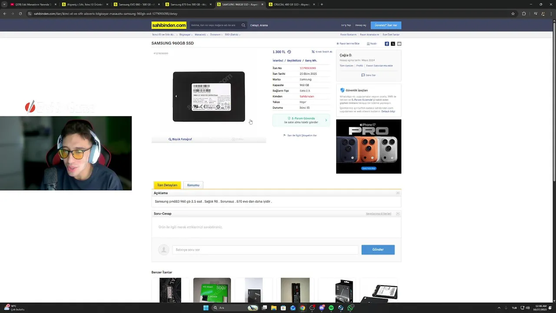
Task: Share listing on Facebook icon
Action: tap(387, 43)
